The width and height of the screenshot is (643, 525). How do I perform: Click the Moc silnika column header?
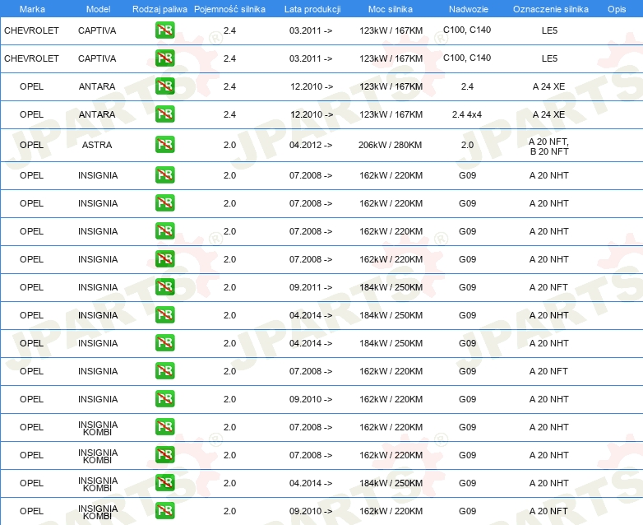(391, 8)
